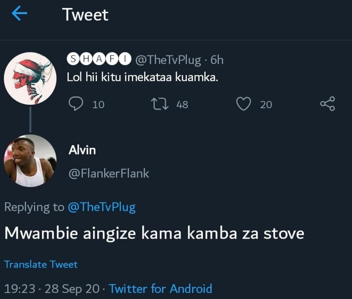Expand replies by tapping the reply count 10
352x299 pixels.
[x=97, y=105]
